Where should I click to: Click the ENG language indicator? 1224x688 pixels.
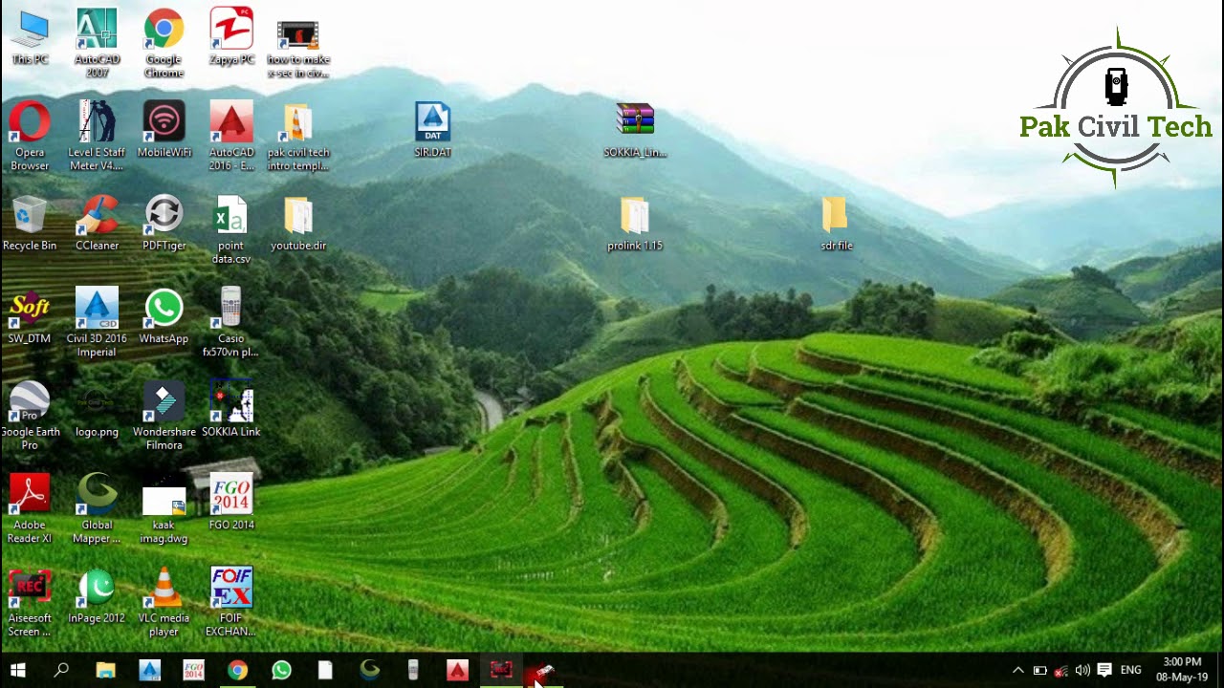tap(1131, 670)
